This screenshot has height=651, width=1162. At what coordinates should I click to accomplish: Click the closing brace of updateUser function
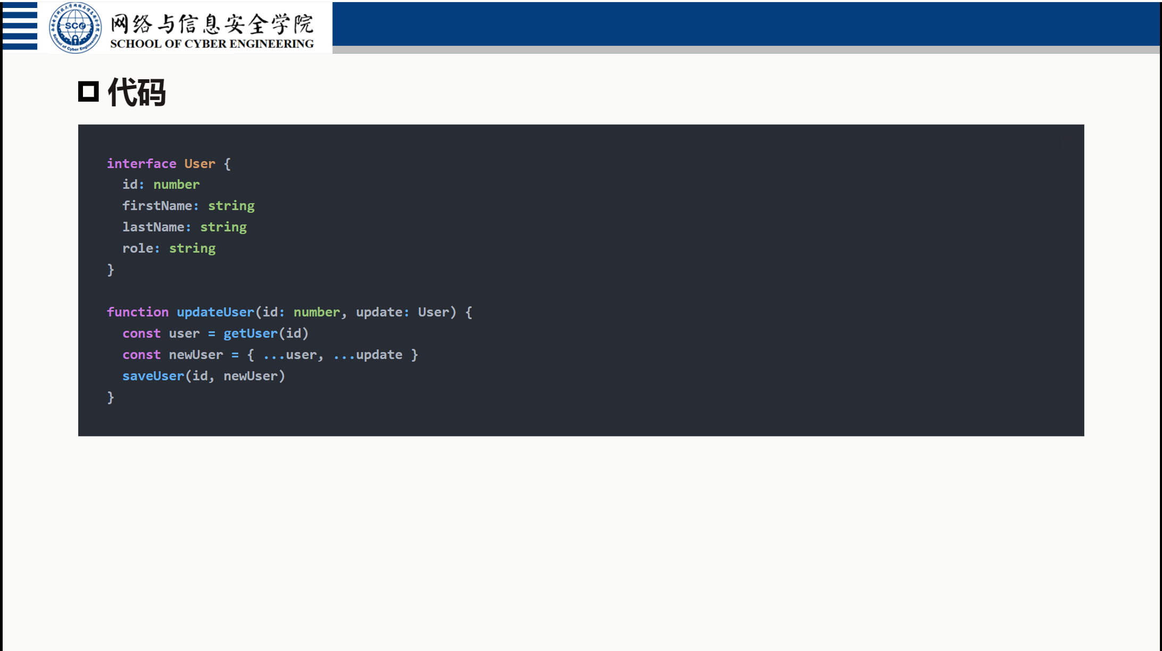click(x=111, y=397)
